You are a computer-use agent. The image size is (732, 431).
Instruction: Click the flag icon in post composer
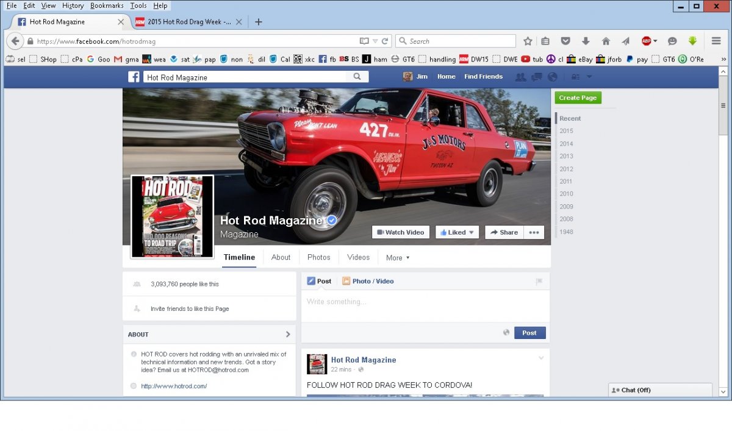(x=539, y=282)
